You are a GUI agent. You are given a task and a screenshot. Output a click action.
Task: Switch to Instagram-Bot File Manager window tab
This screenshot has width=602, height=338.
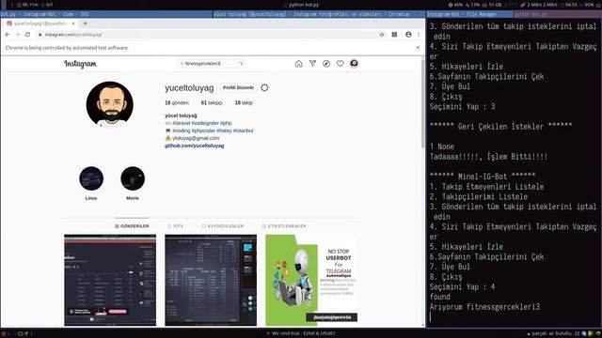[470, 14]
